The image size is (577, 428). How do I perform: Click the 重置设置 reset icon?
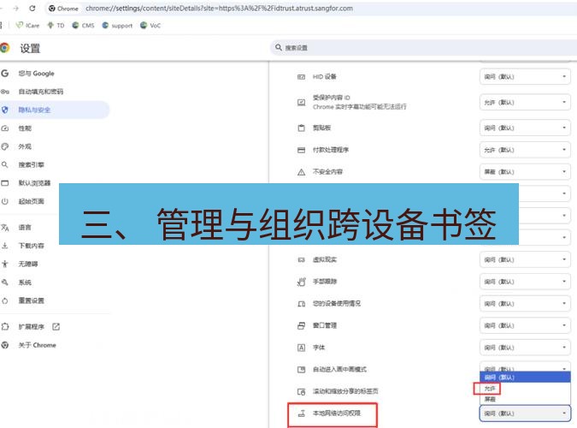tap(5, 300)
